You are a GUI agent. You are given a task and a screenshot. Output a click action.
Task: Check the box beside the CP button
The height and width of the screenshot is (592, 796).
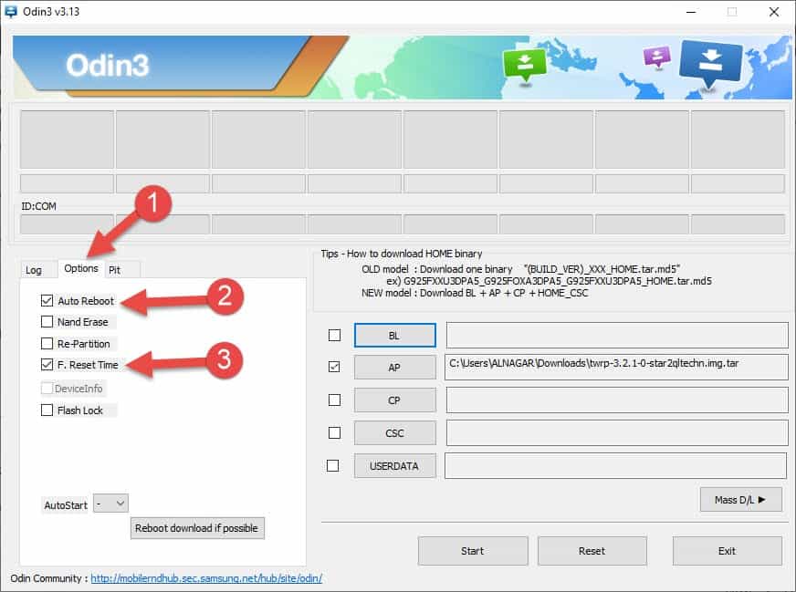(x=334, y=400)
